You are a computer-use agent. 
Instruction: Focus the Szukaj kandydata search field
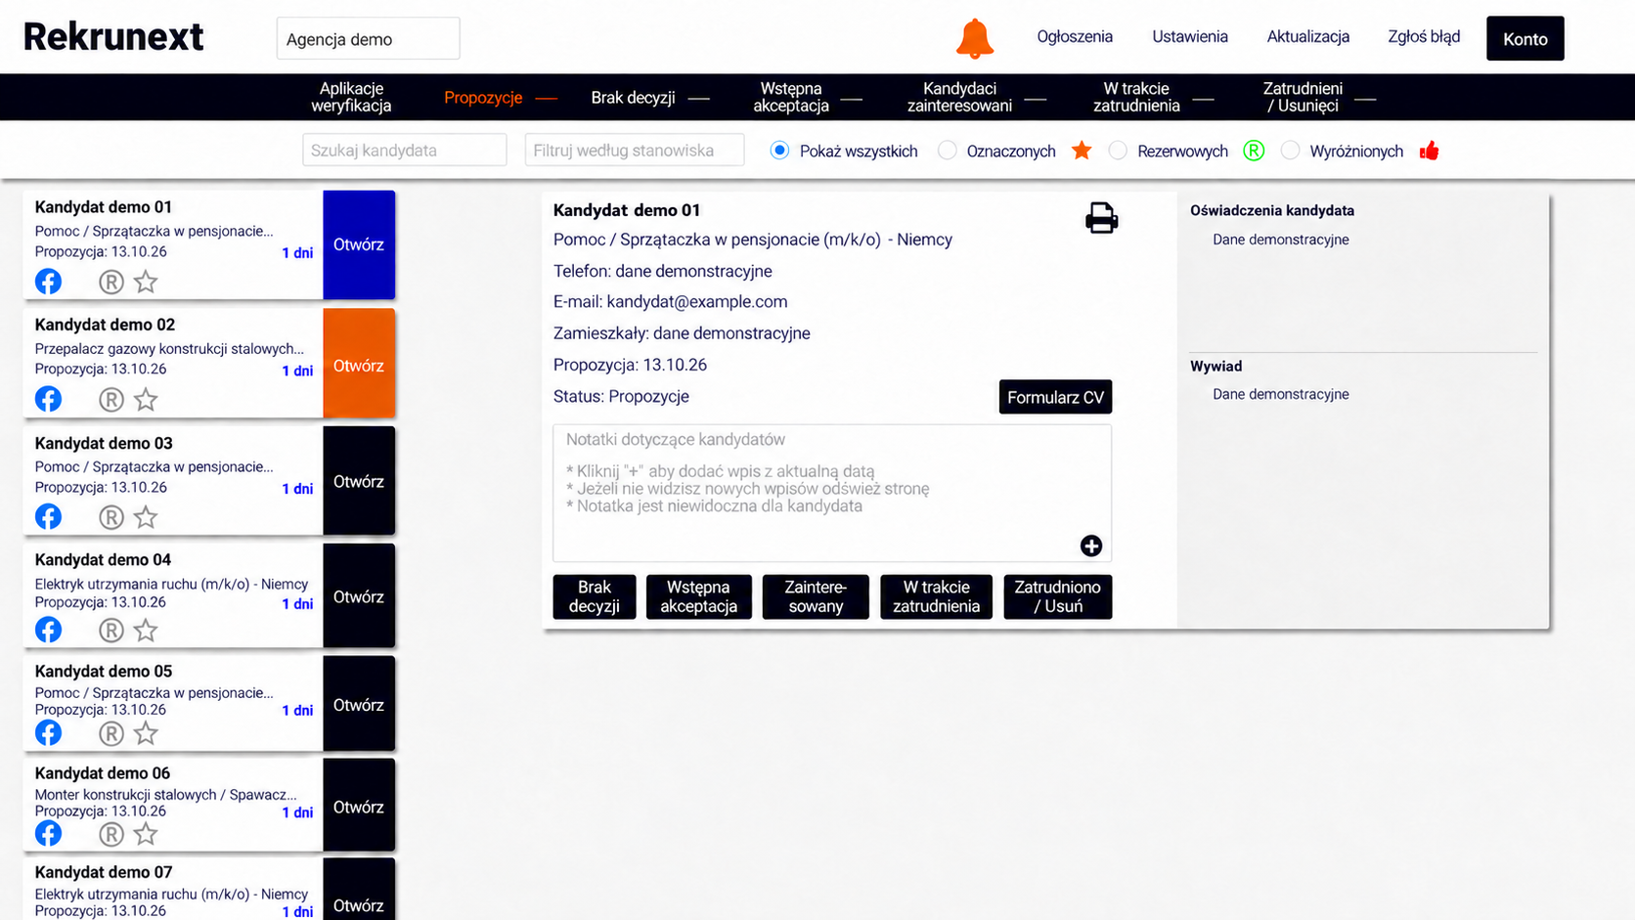tap(405, 151)
